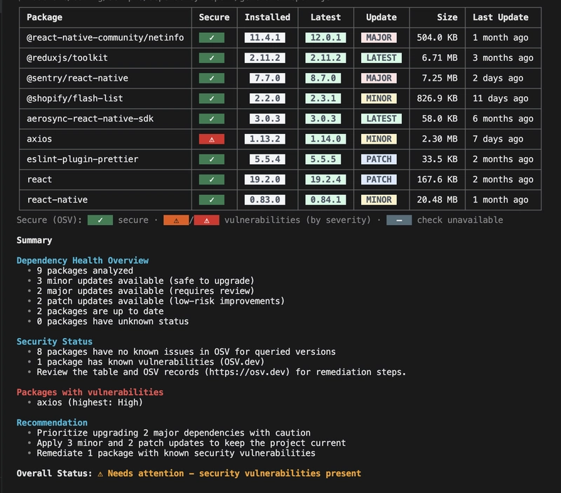Click the green secure legend badge
The width and height of the screenshot is (561, 493).
pos(100,220)
